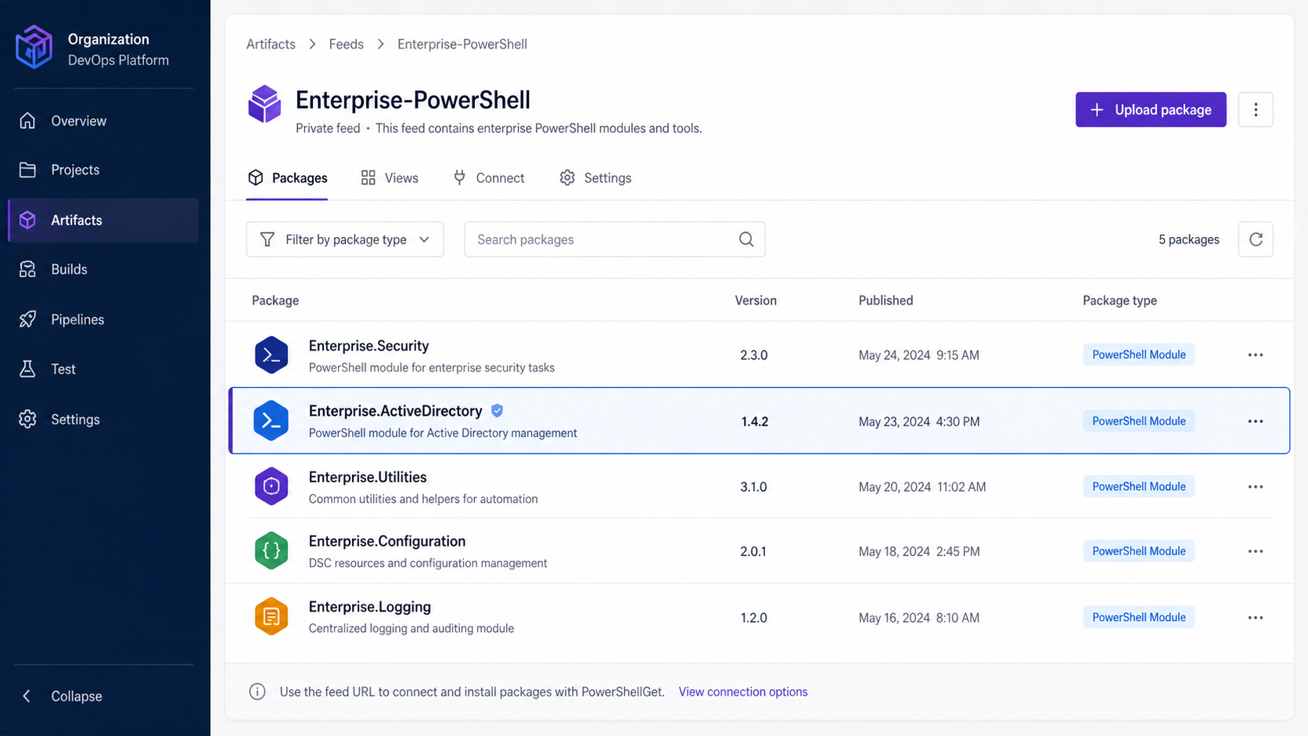This screenshot has width=1308, height=736.
Task: Click the Enterprise.Configuration package icon
Action: click(x=271, y=551)
